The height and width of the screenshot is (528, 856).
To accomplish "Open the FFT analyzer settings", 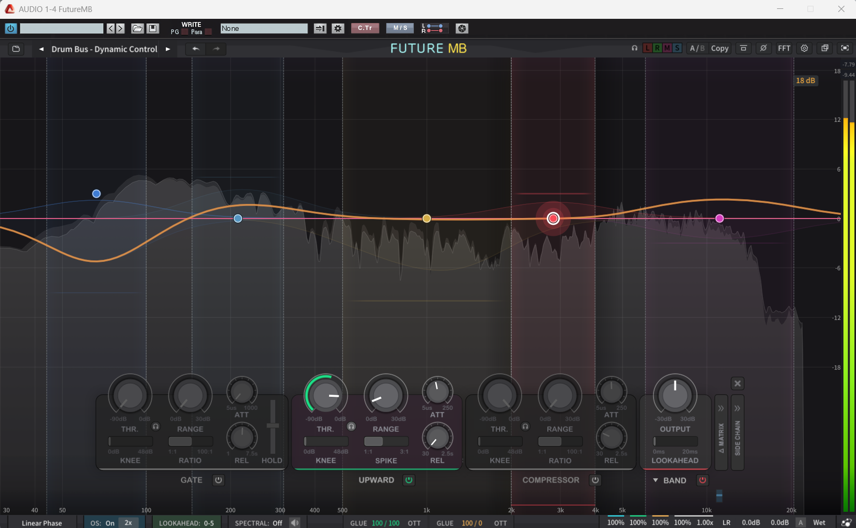I will coord(784,48).
